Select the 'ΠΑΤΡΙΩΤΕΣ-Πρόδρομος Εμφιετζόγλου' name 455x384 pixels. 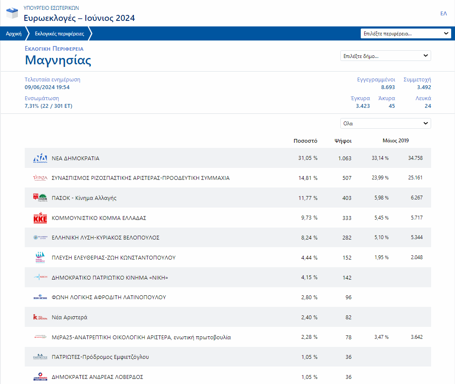coord(100,357)
